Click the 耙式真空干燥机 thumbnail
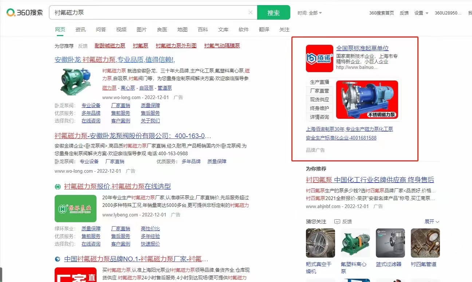This screenshot has height=282, width=472. [320, 243]
